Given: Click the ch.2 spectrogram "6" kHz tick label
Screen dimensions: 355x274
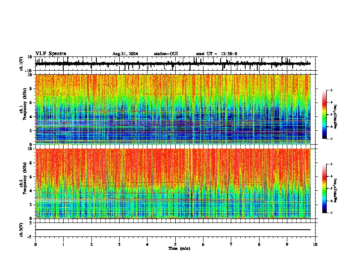Looking at the screenshot, I should [x=31, y=177].
